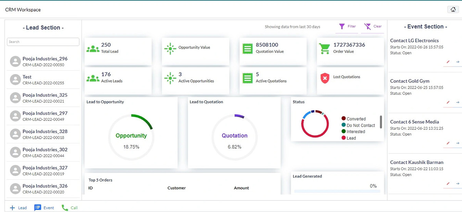The height and width of the screenshot is (212, 462).
Task: Click the 1727367336 Order Value number
Action: 349,45
